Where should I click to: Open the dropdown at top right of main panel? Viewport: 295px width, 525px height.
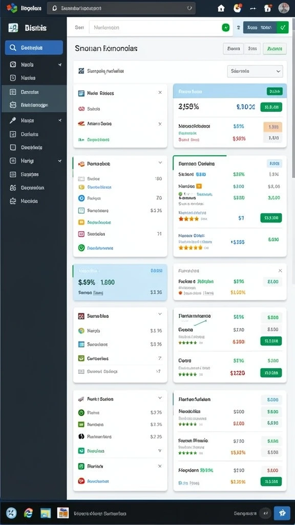pyautogui.click(x=255, y=71)
